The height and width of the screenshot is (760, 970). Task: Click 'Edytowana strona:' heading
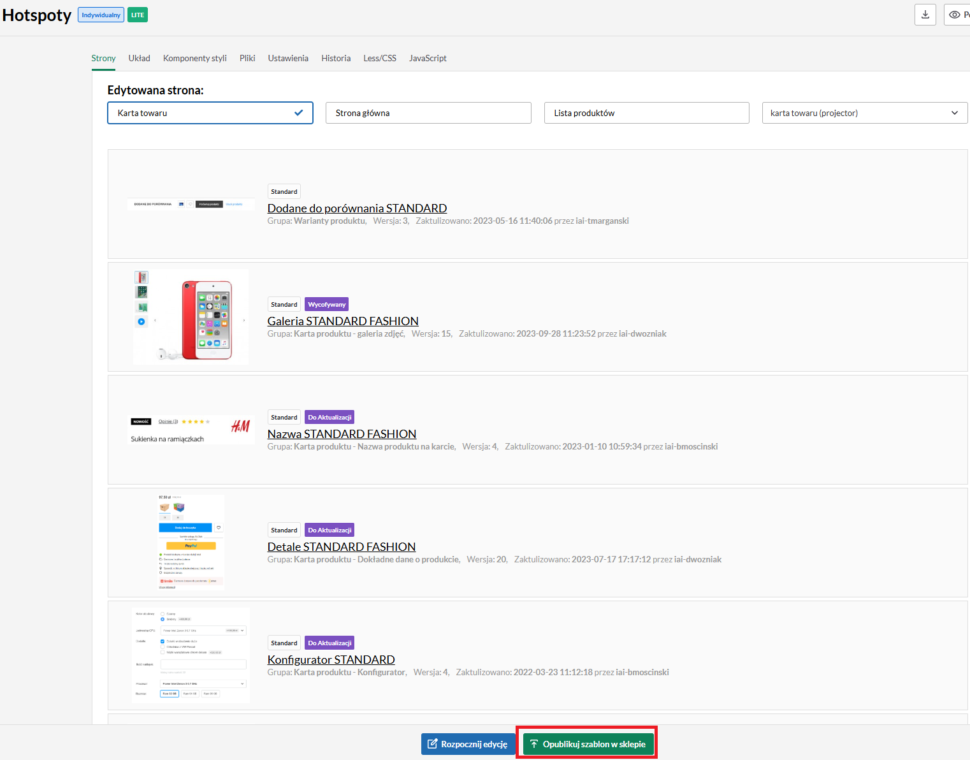[156, 90]
